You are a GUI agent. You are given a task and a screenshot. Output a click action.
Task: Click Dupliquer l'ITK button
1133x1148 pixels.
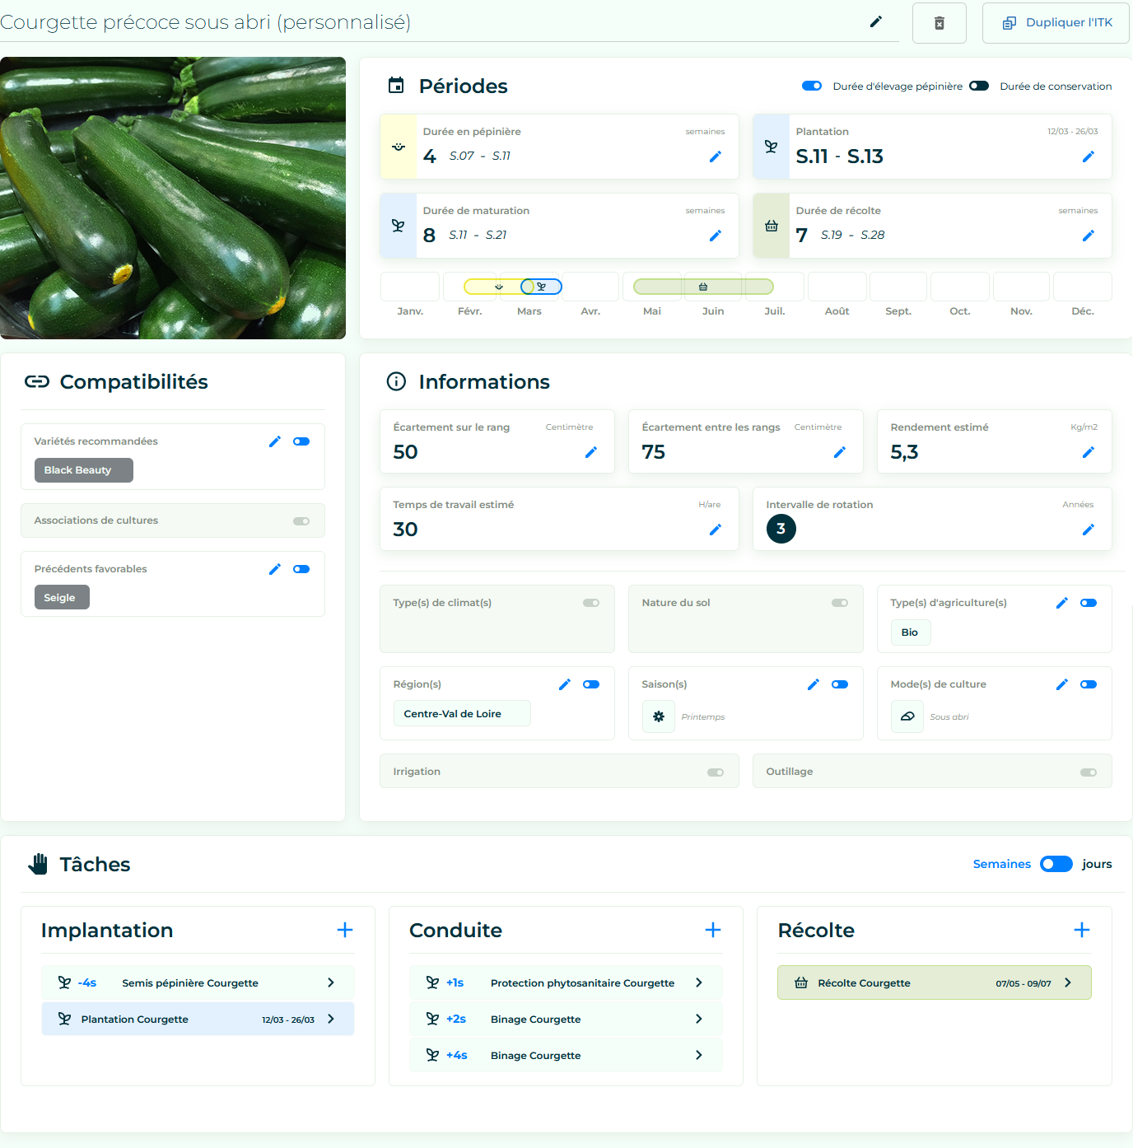(1056, 23)
